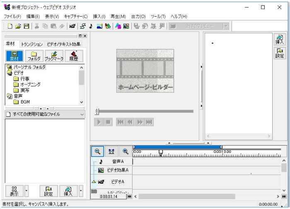The height and width of the screenshot is (209, 290).
Task: Open the ブックマーク view button
Action: (x=54, y=56)
